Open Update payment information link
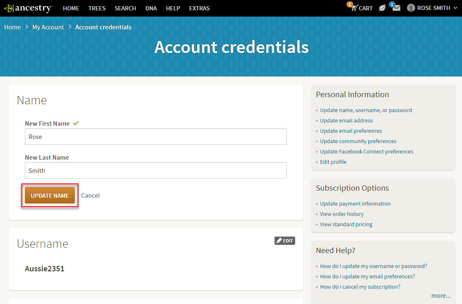Screen dimensions: 462x304 355,204
